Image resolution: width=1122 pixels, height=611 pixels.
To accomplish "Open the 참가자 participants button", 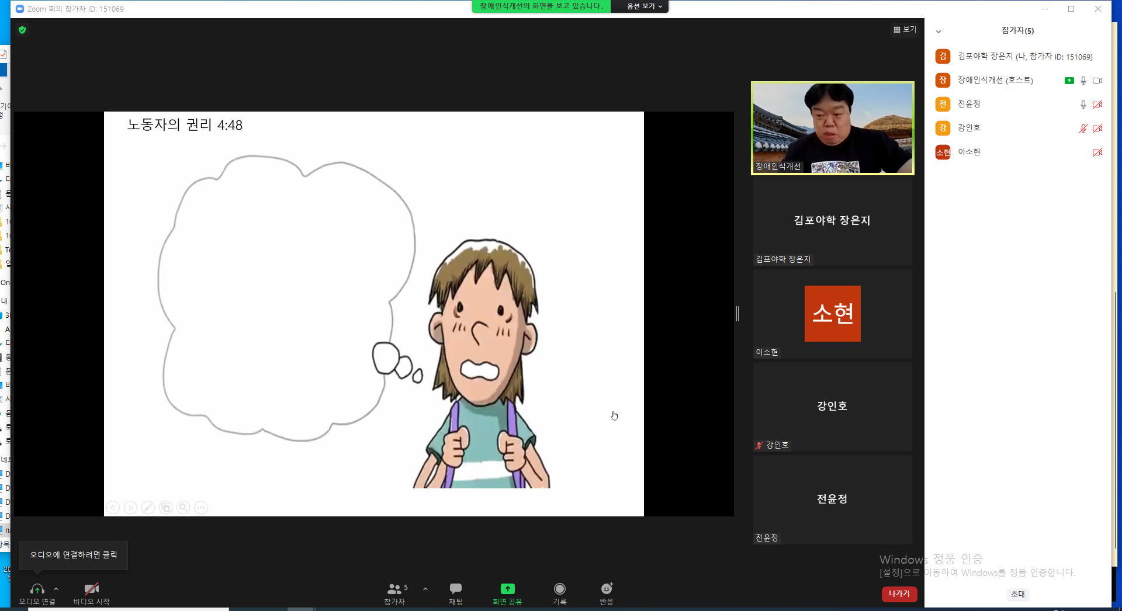I will pyautogui.click(x=395, y=593).
